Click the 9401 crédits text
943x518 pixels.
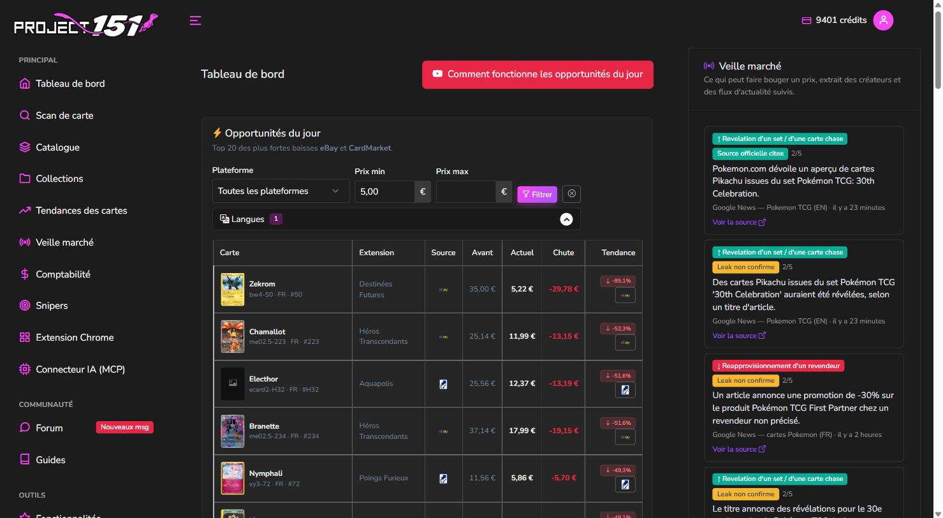[x=841, y=20]
